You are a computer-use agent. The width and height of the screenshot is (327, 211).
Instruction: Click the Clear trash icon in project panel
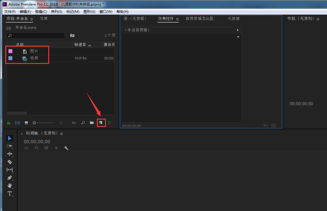(x=110, y=123)
